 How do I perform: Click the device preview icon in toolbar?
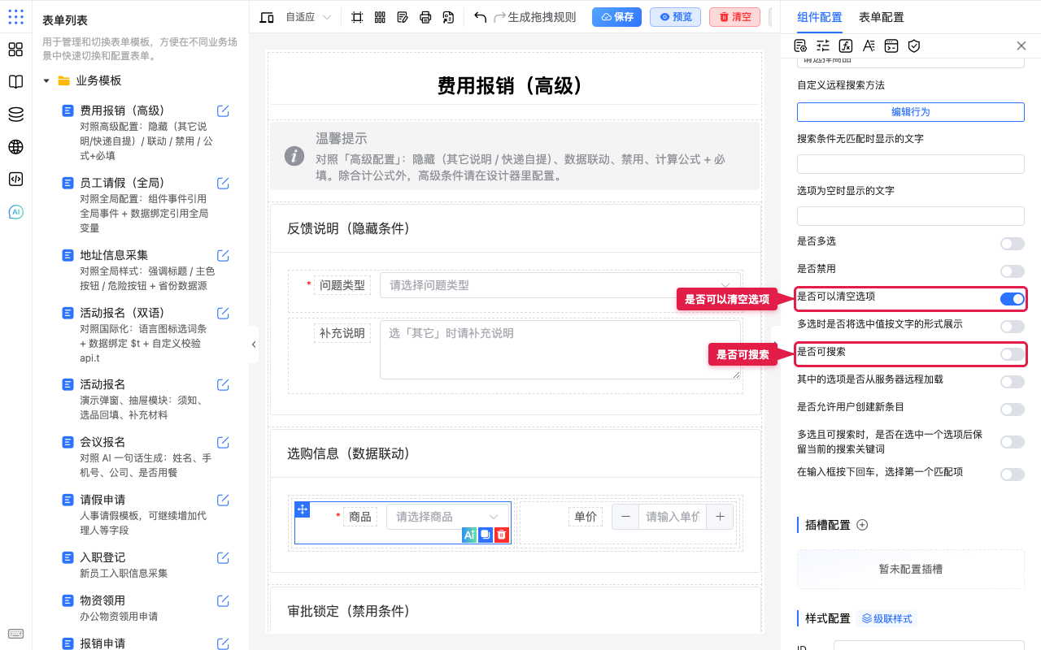click(x=266, y=17)
